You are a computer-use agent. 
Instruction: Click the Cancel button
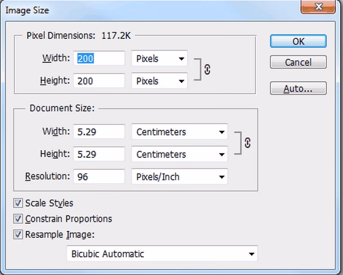(x=298, y=62)
